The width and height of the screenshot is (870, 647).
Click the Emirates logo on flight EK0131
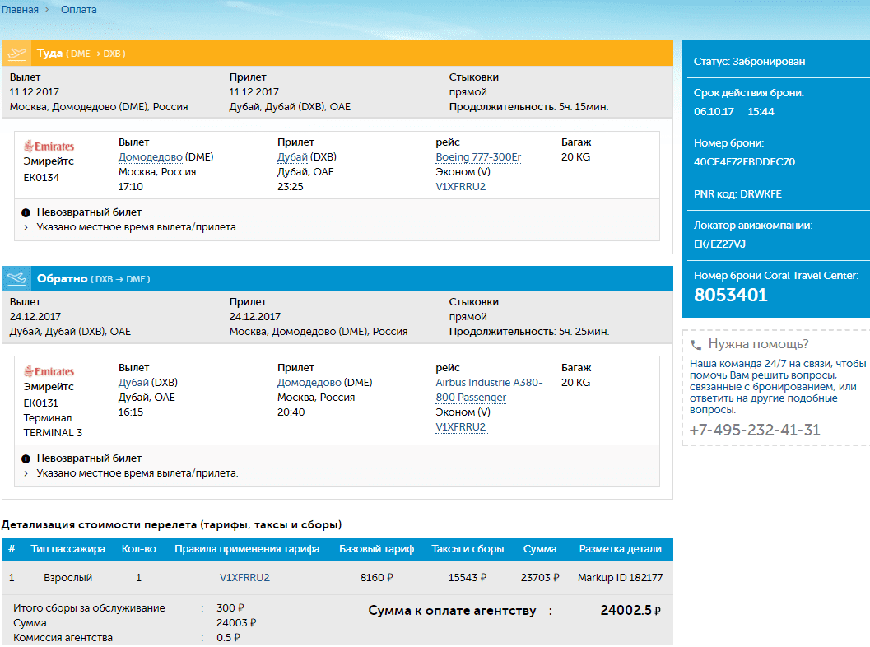coord(49,371)
